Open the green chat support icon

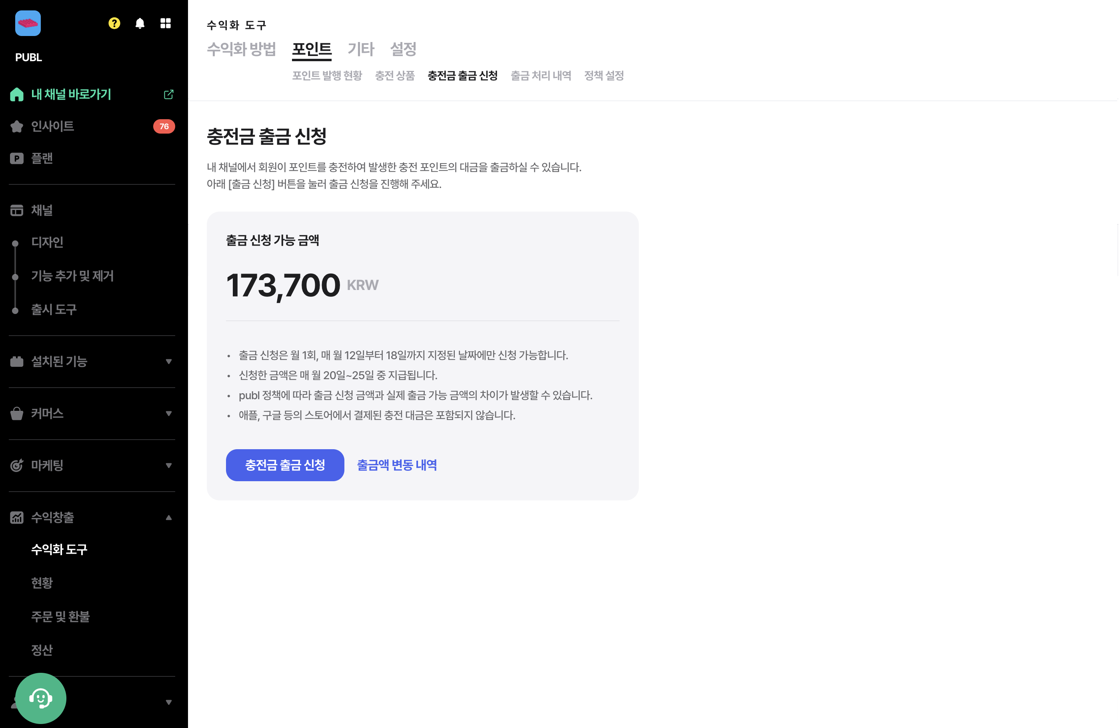coord(42,698)
